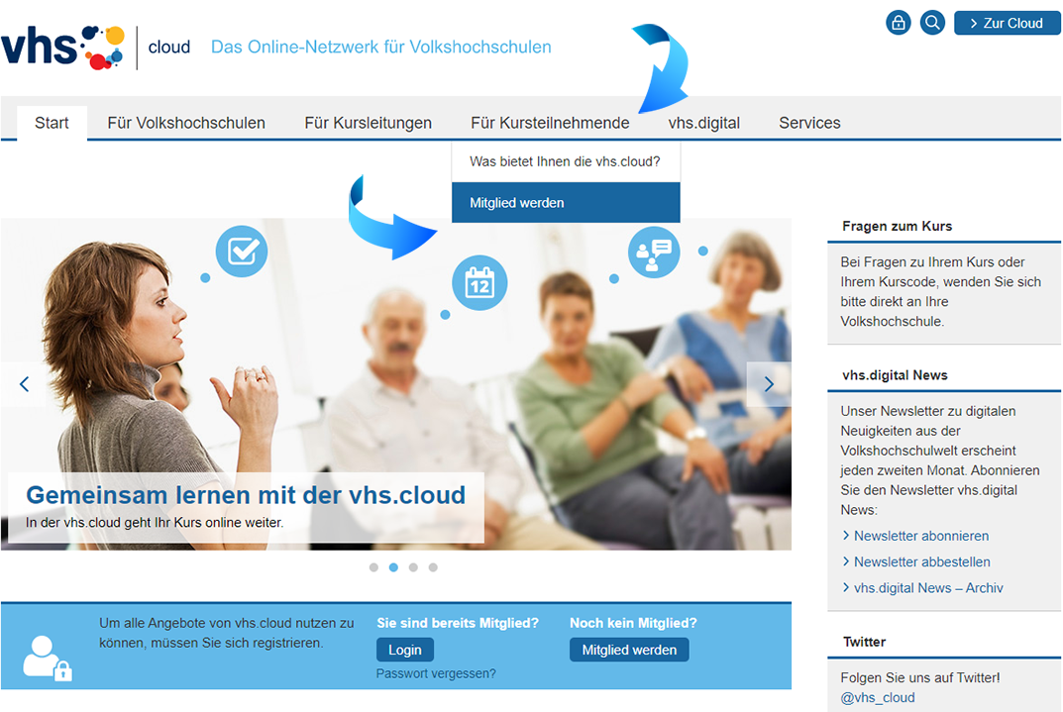1063x712 pixels.
Task: Open the search magnifier icon
Action: tap(933, 23)
